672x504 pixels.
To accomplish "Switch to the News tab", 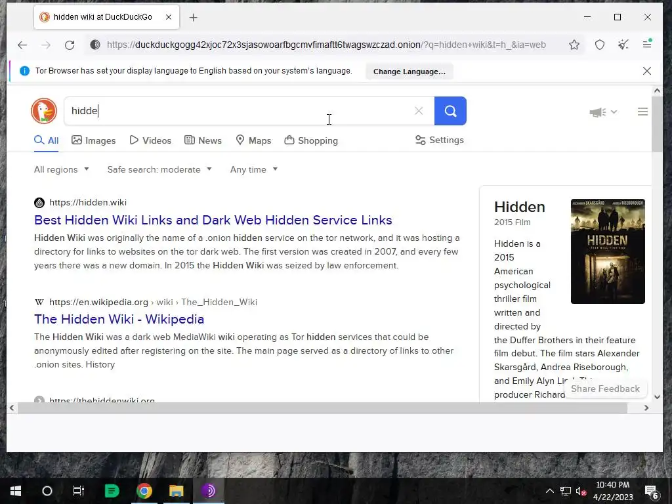I will point(203,140).
